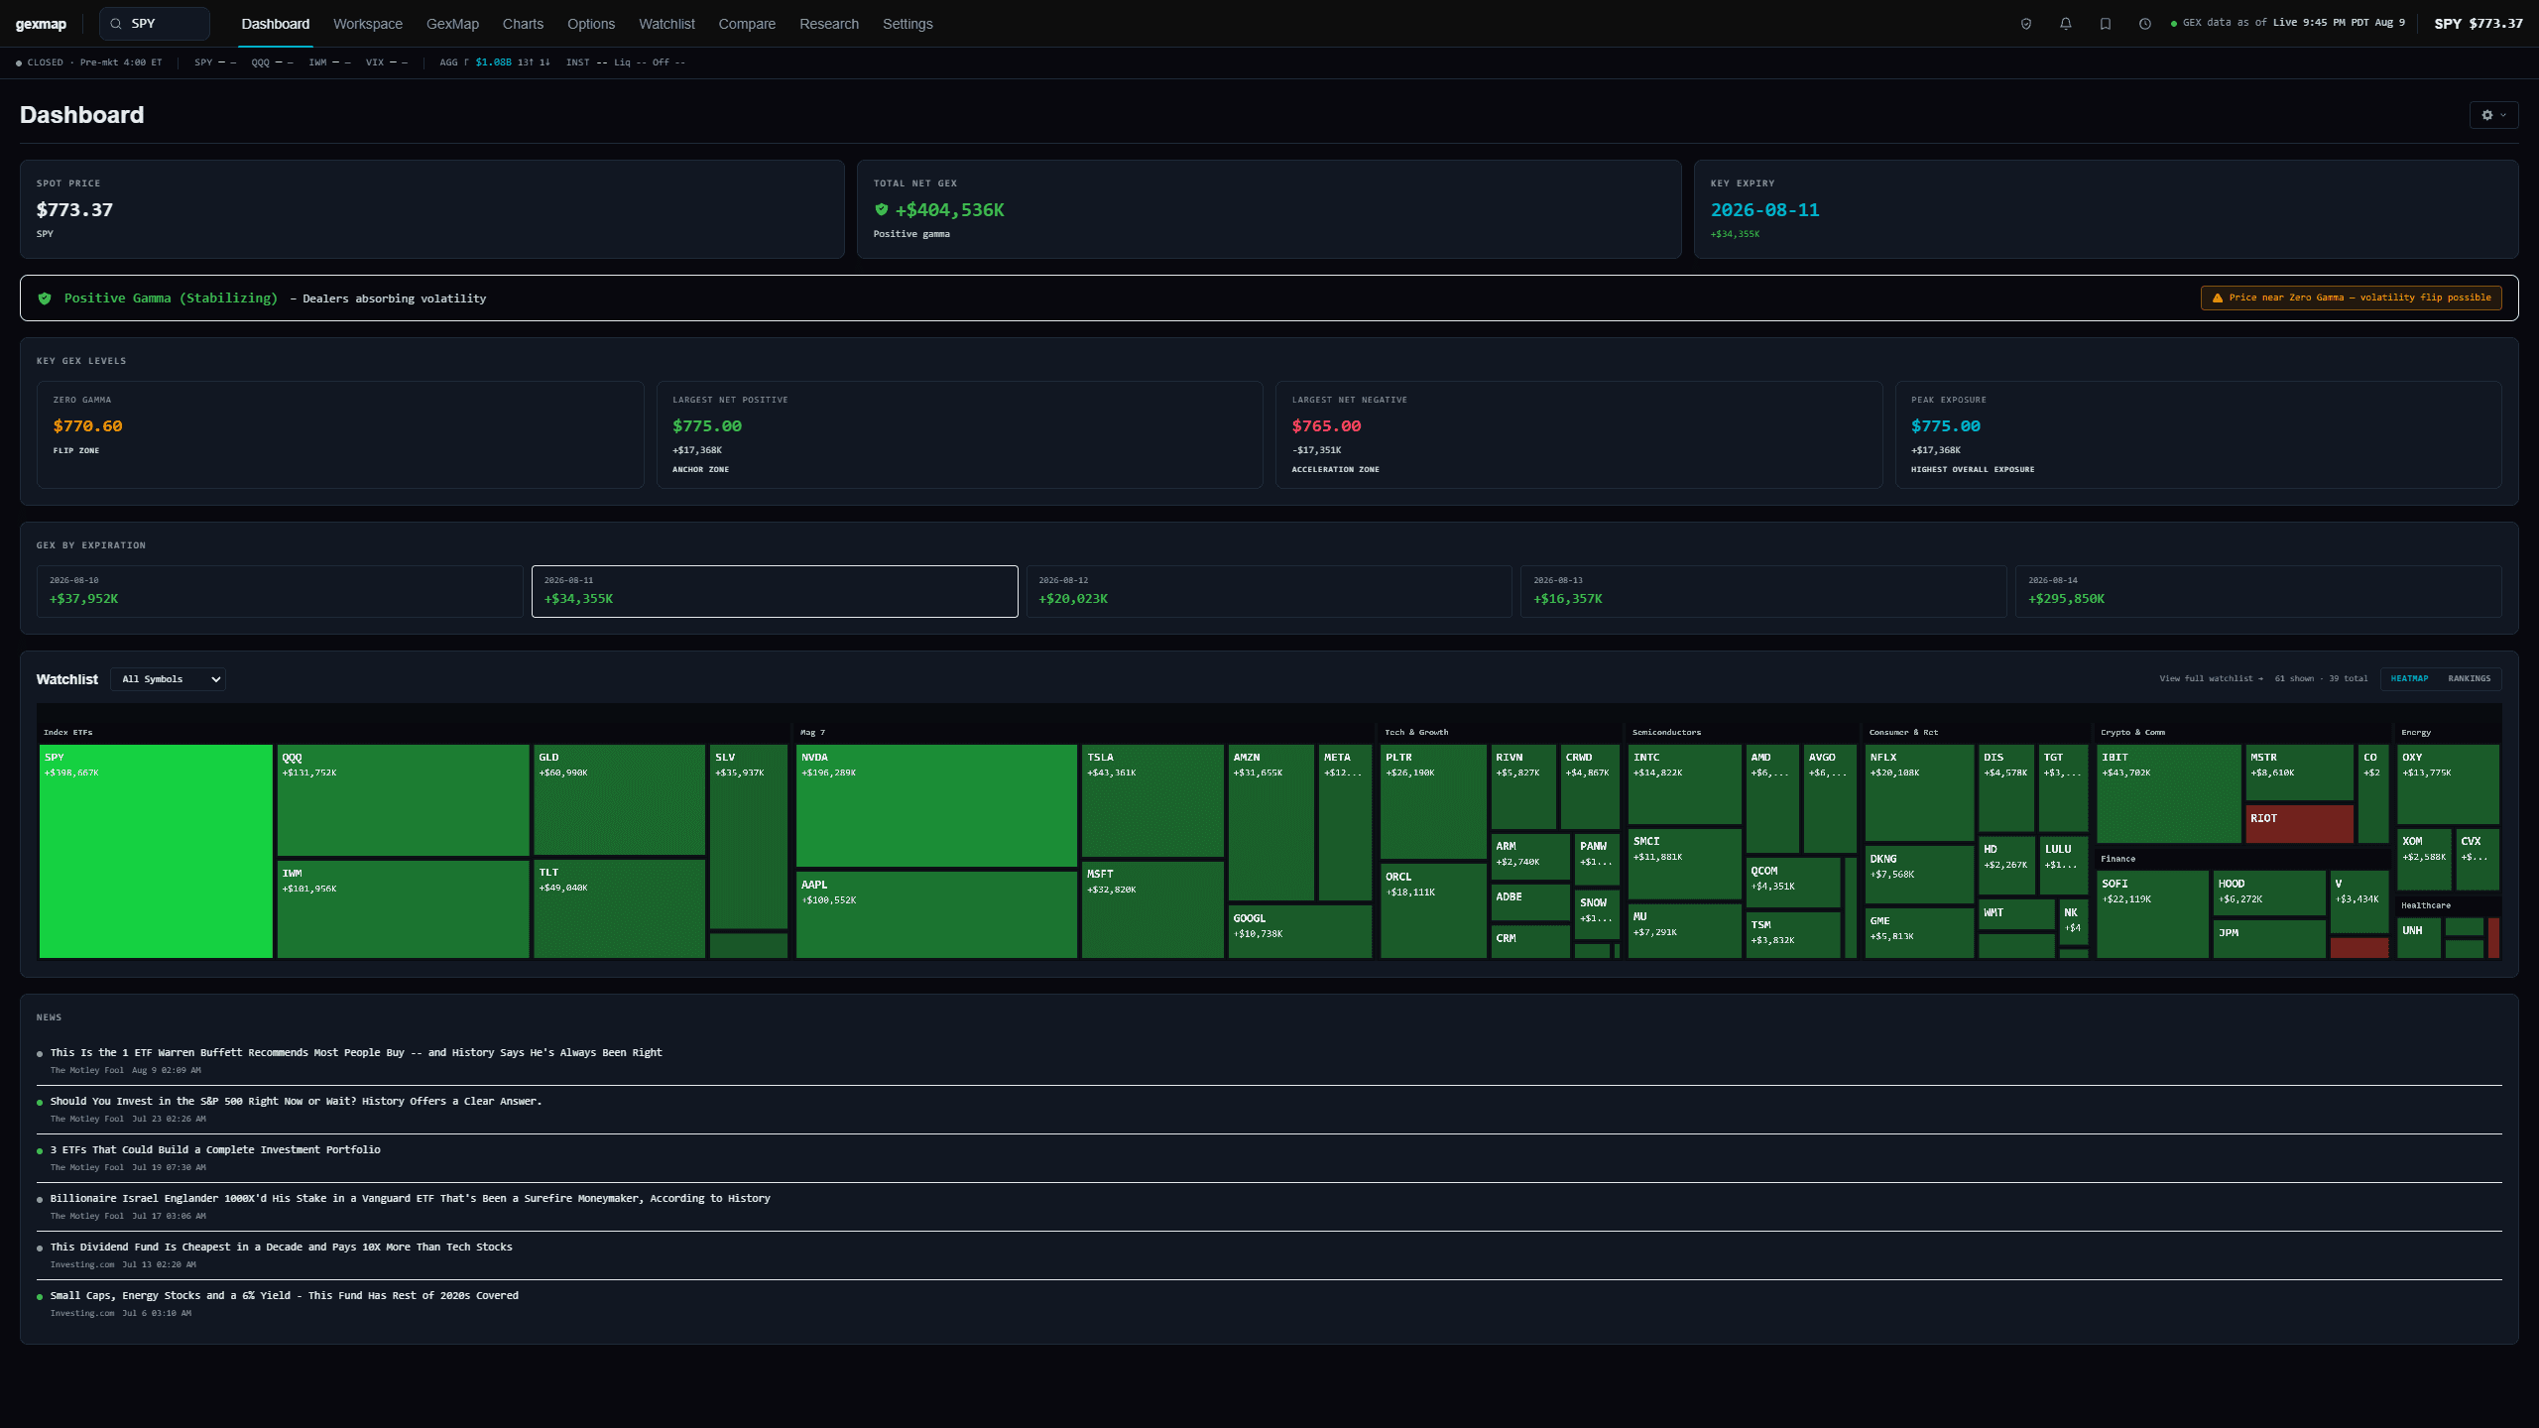This screenshot has width=2539, height=1428.
Task: Expand the All Symbols dropdown
Action: pos(169,679)
